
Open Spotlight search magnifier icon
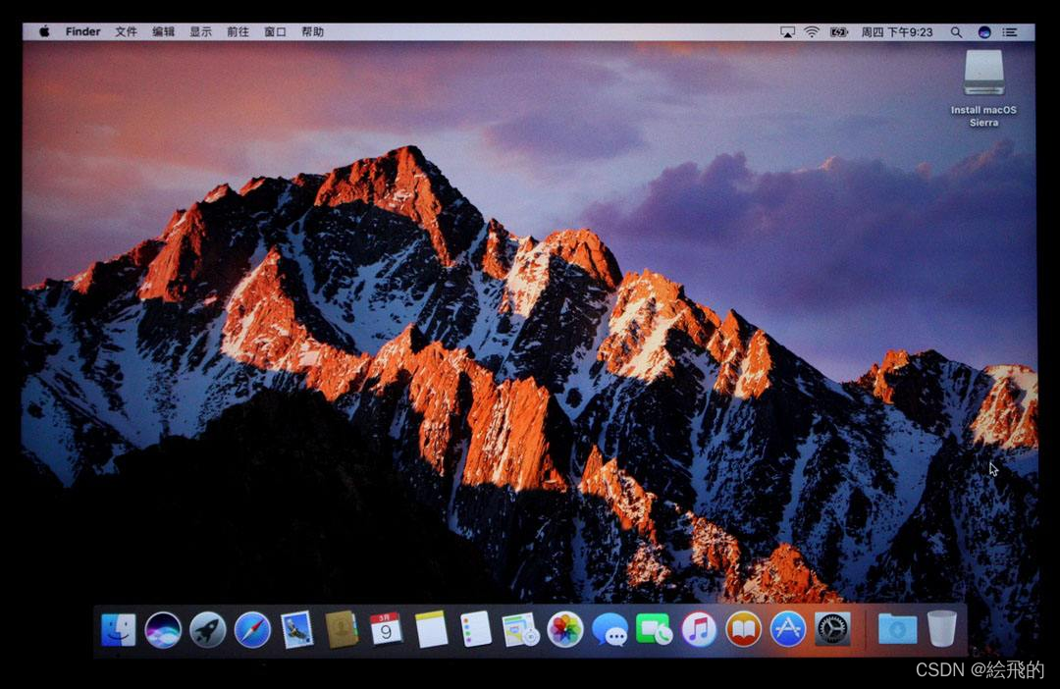pos(956,32)
